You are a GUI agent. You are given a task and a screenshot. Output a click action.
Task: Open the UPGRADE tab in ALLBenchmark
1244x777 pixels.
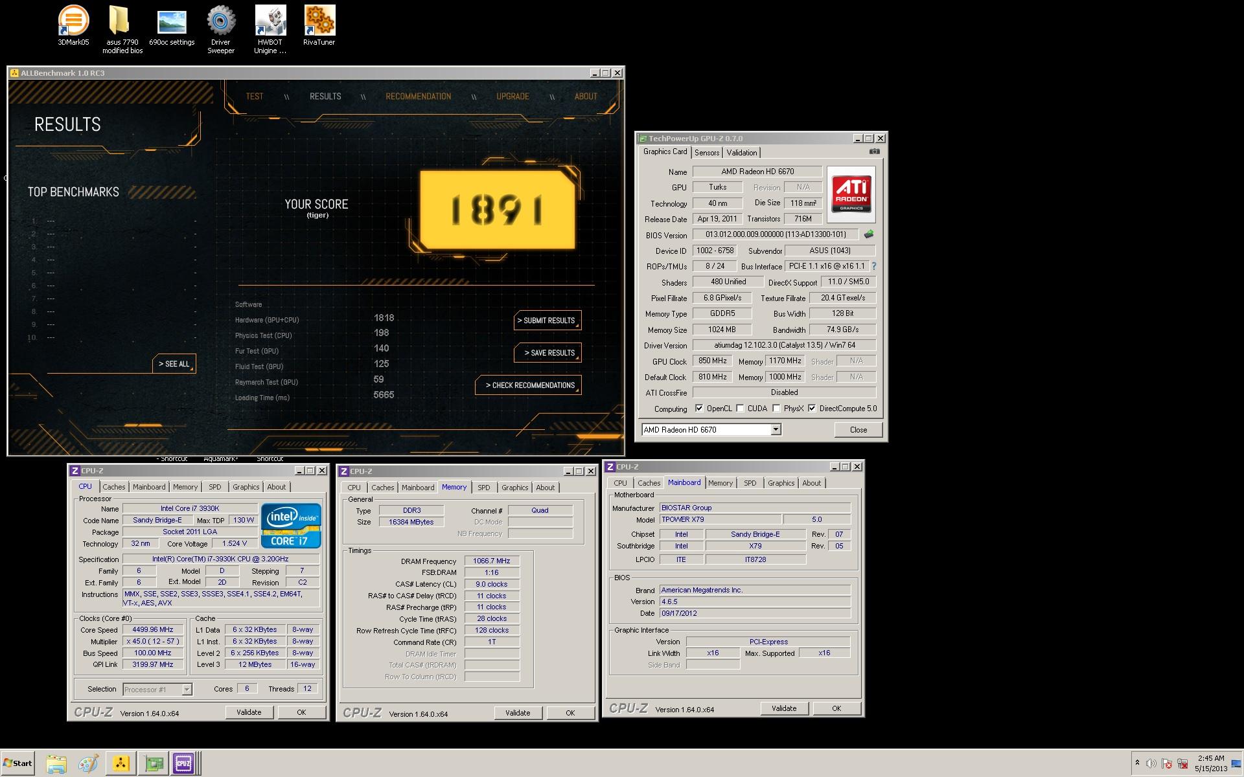point(513,96)
